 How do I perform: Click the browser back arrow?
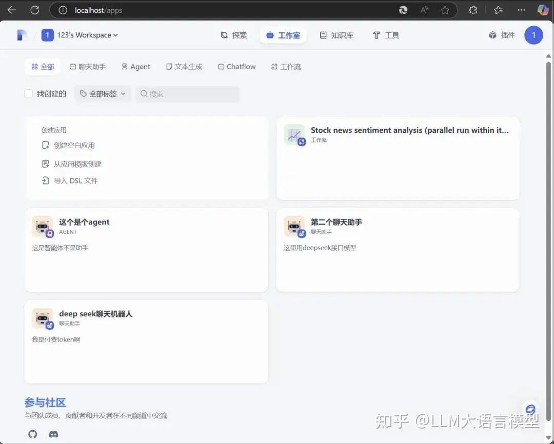coord(12,10)
